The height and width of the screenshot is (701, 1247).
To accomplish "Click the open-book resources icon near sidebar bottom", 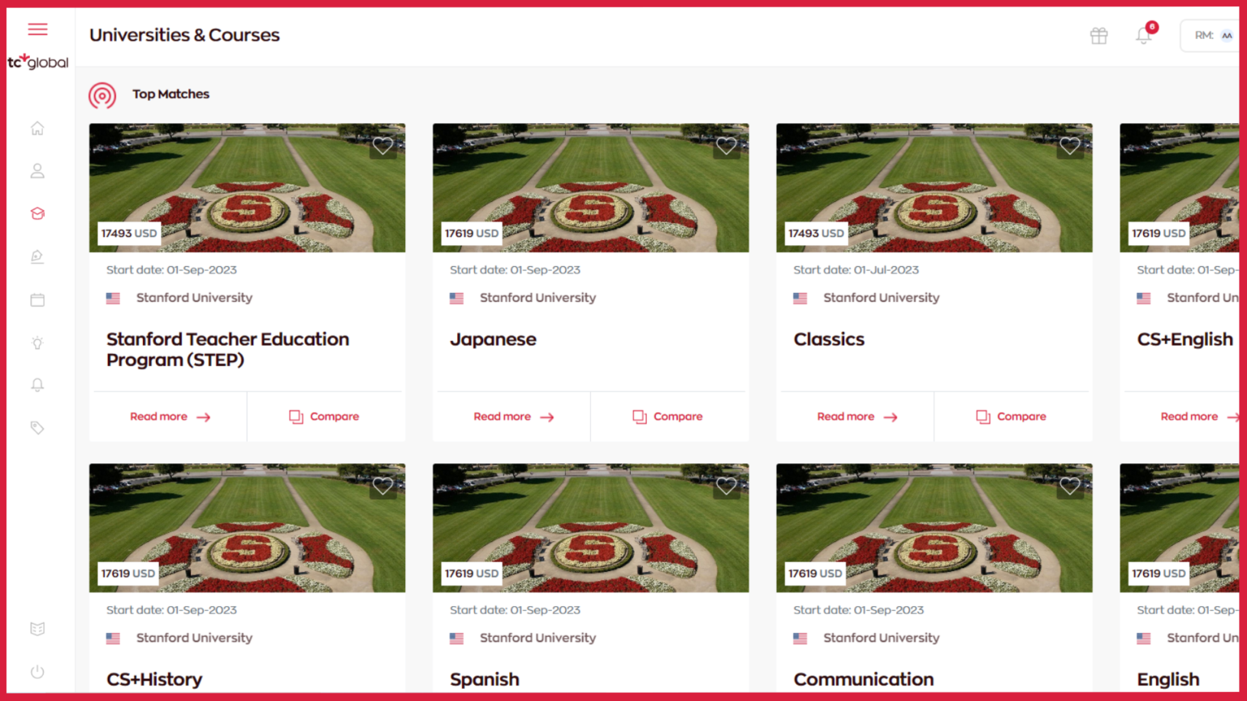I will point(37,628).
